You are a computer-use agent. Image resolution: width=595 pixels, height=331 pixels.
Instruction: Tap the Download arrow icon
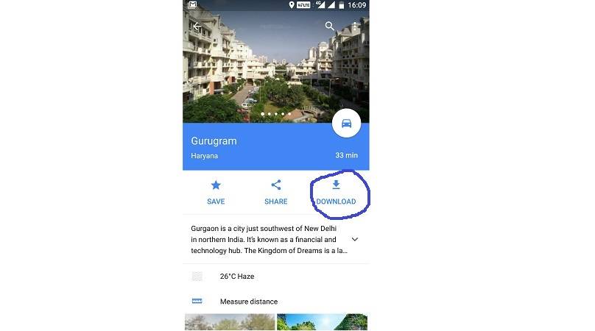pyautogui.click(x=336, y=185)
